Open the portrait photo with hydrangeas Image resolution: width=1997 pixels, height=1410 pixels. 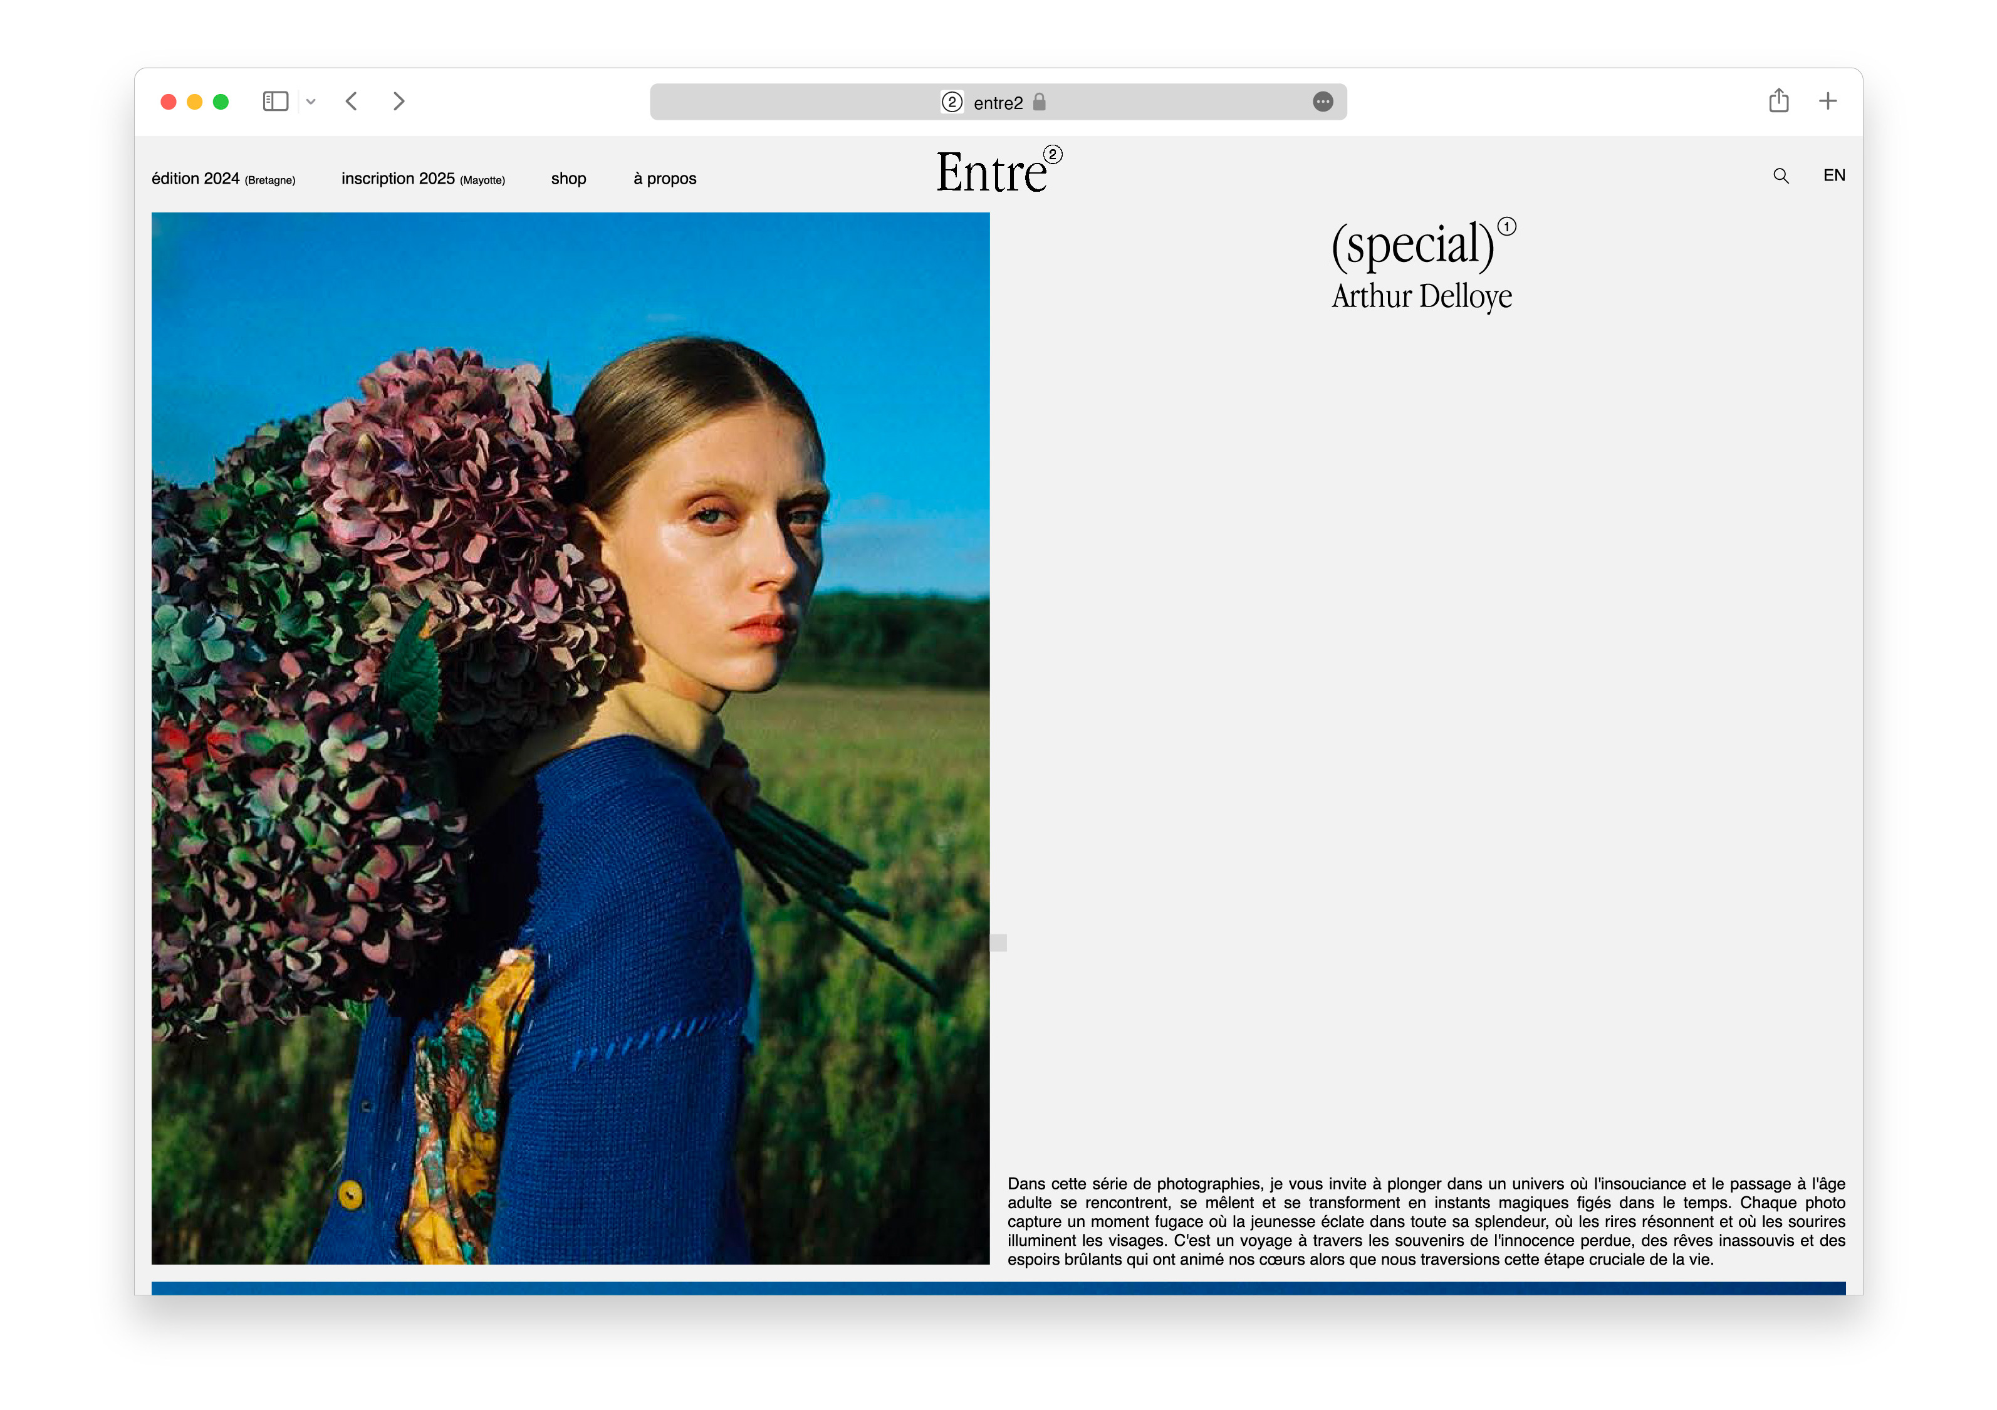coord(570,738)
